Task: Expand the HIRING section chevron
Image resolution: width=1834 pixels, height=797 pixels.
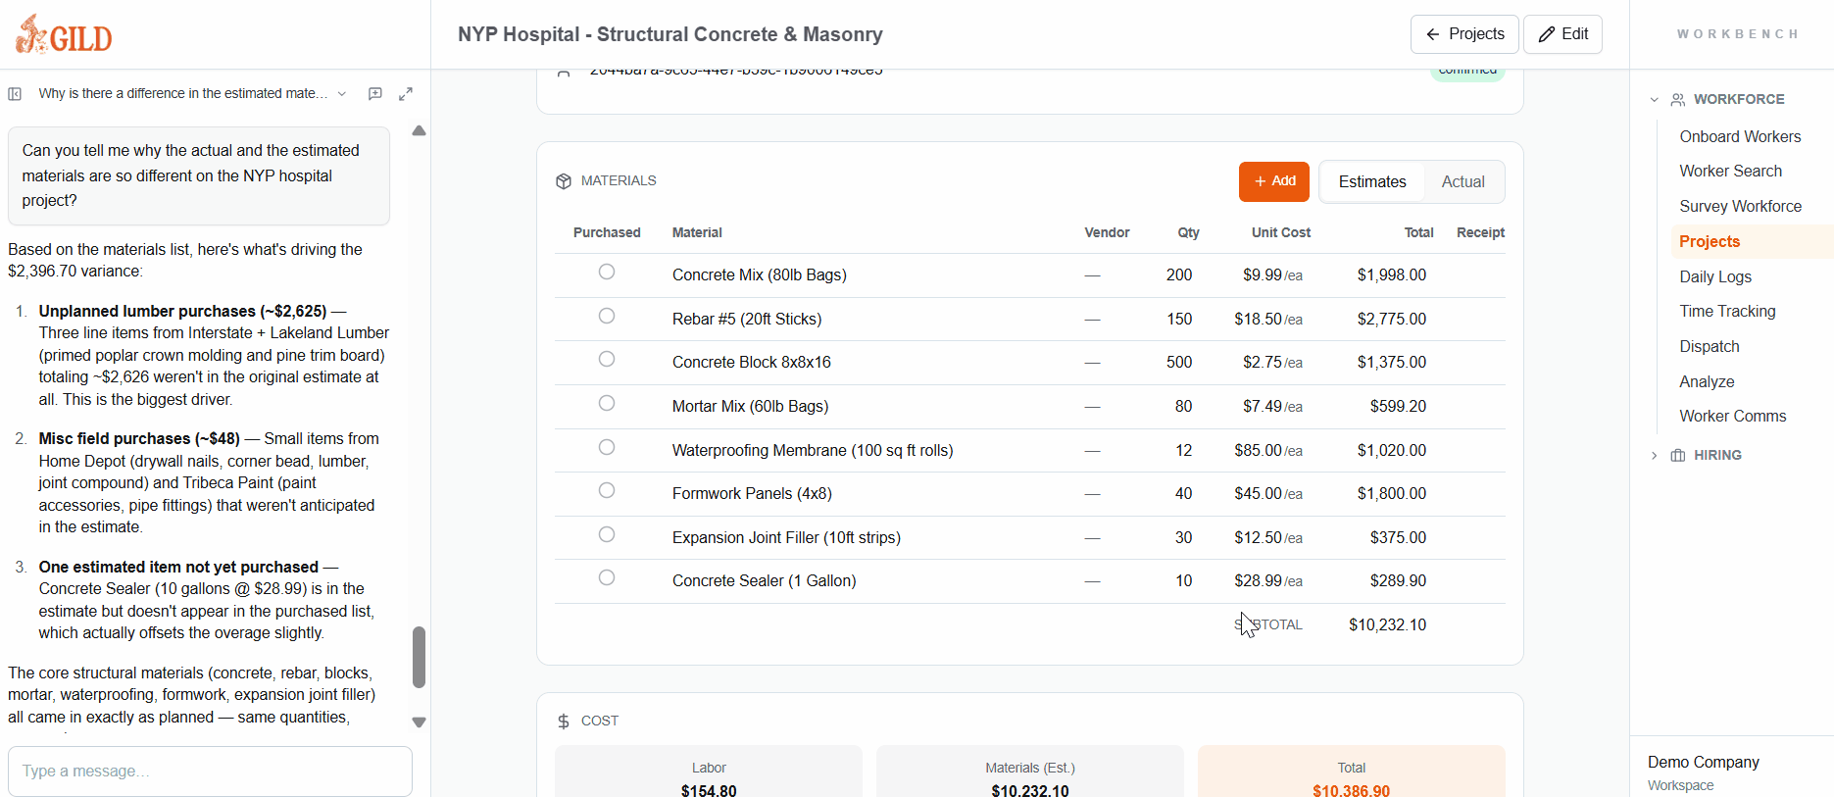Action: pos(1655,456)
